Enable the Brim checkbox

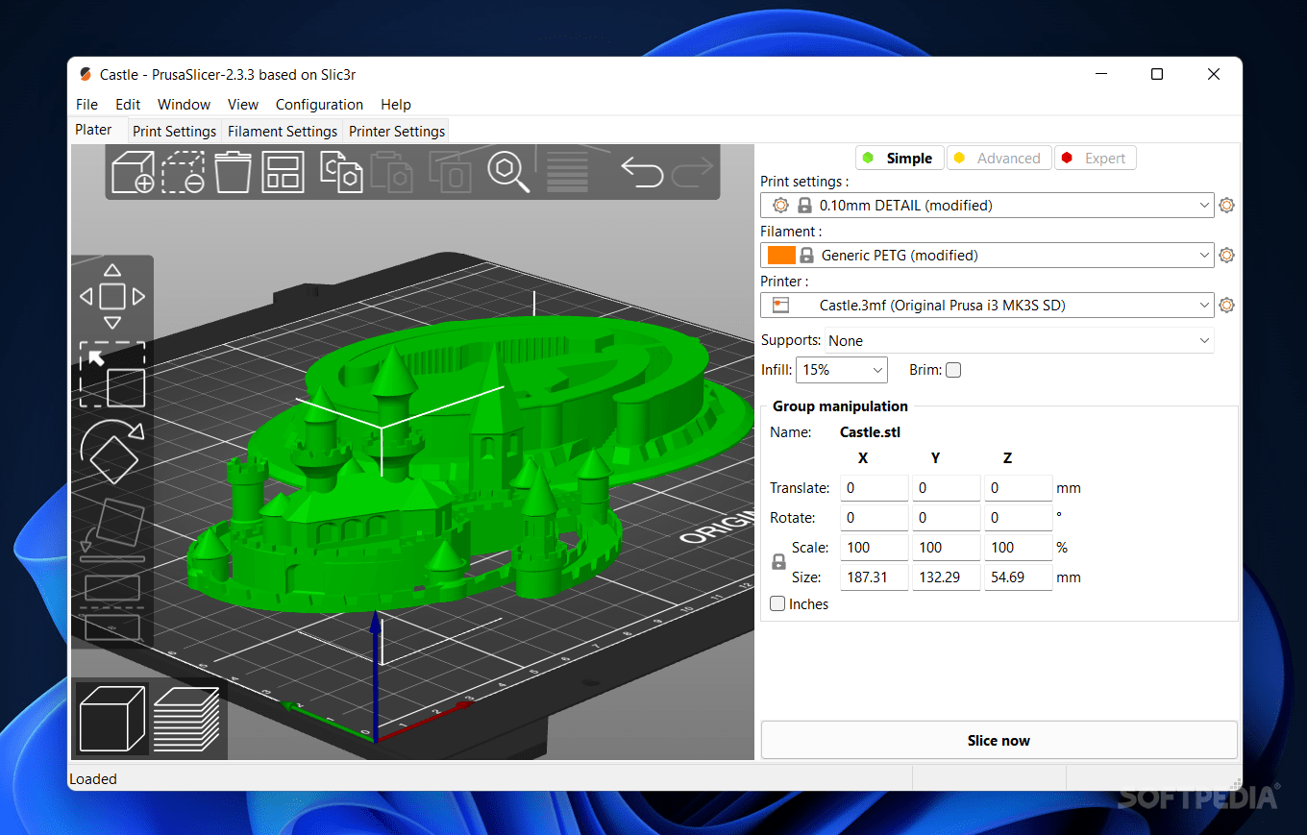coord(952,370)
